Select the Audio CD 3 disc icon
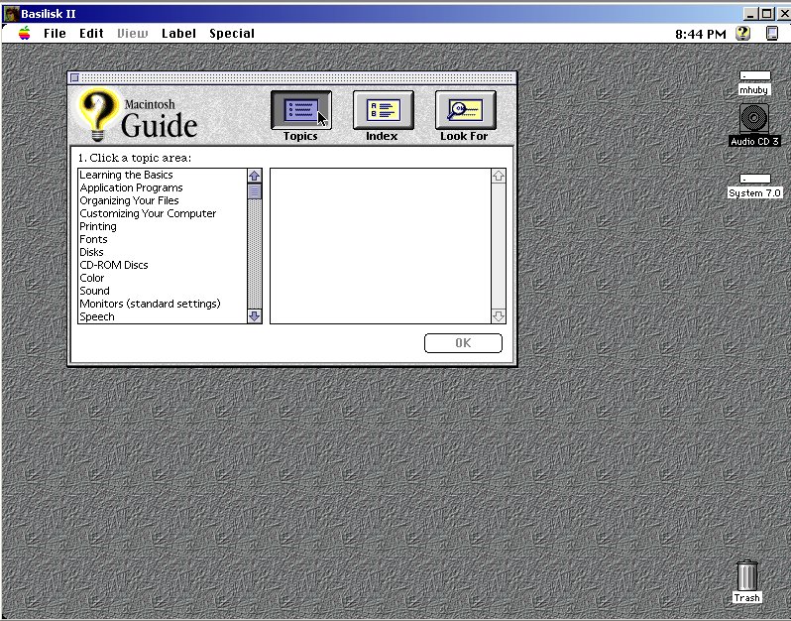This screenshot has width=791, height=621. click(x=753, y=119)
